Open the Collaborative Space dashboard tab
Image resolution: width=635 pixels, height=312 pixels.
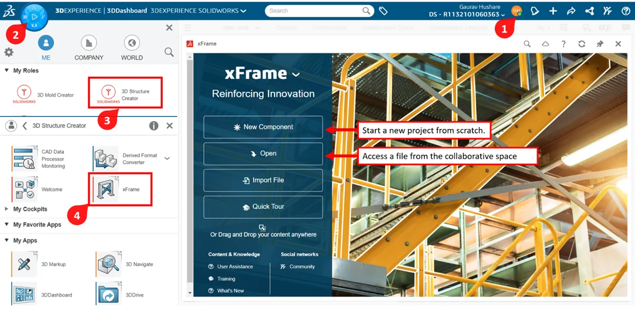pyautogui.click(x=388, y=28)
